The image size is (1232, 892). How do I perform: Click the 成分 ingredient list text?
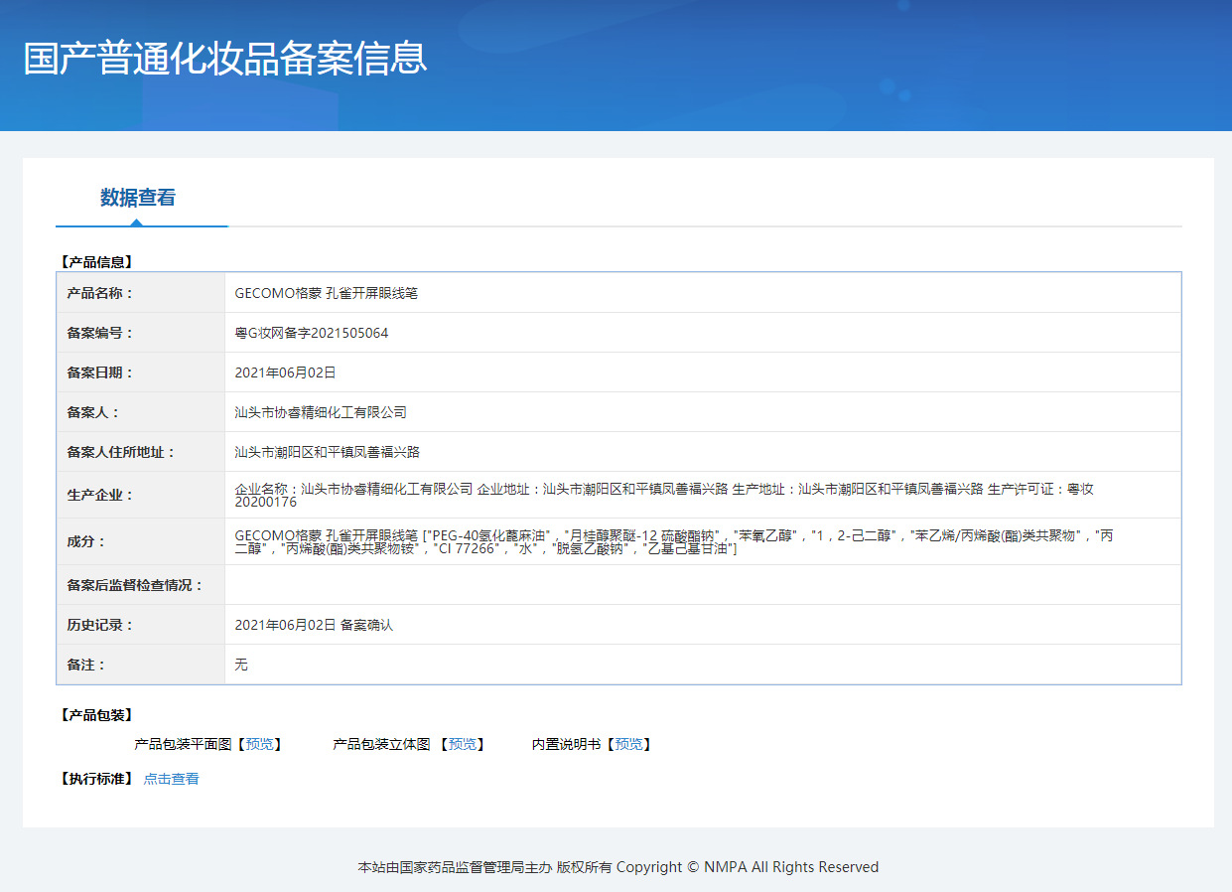[673, 541]
